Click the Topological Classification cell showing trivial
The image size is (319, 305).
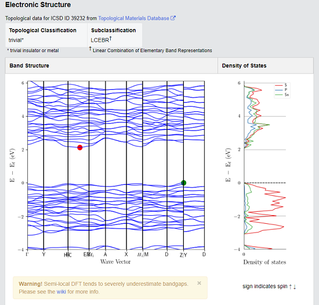point(46,35)
